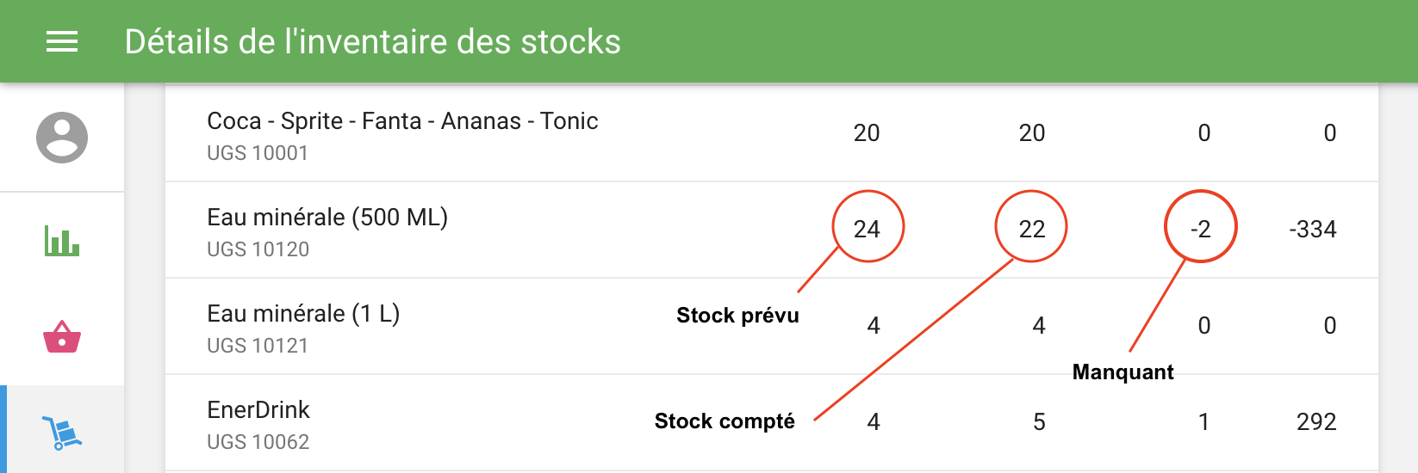Select the EnerDrink product row
Viewport: 1418px width, 473px height.
click(x=258, y=410)
